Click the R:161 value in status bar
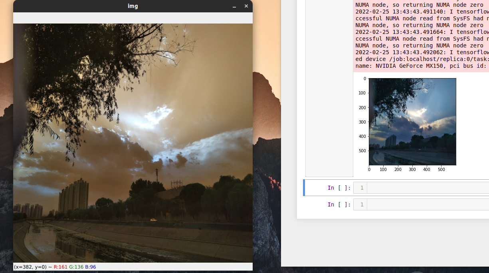The image size is (489, 273). (x=61, y=267)
